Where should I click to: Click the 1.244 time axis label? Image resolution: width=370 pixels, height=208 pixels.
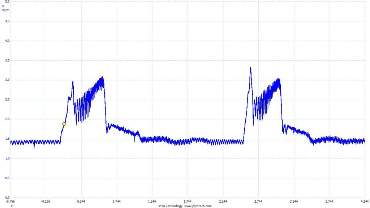152,202
